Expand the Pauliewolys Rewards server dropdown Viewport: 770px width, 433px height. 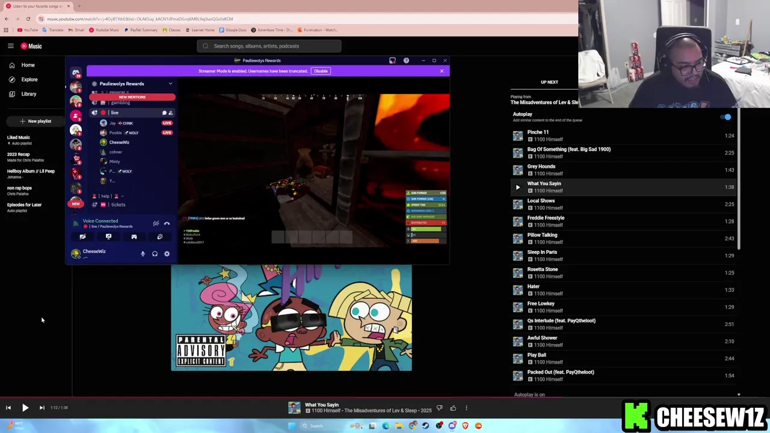(x=170, y=84)
